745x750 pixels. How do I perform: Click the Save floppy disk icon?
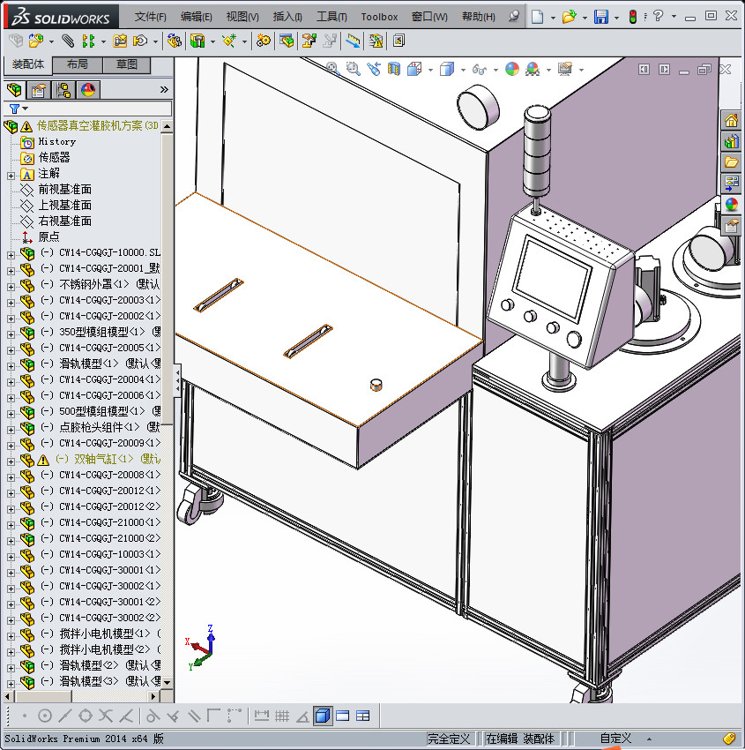[x=600, y=17]
